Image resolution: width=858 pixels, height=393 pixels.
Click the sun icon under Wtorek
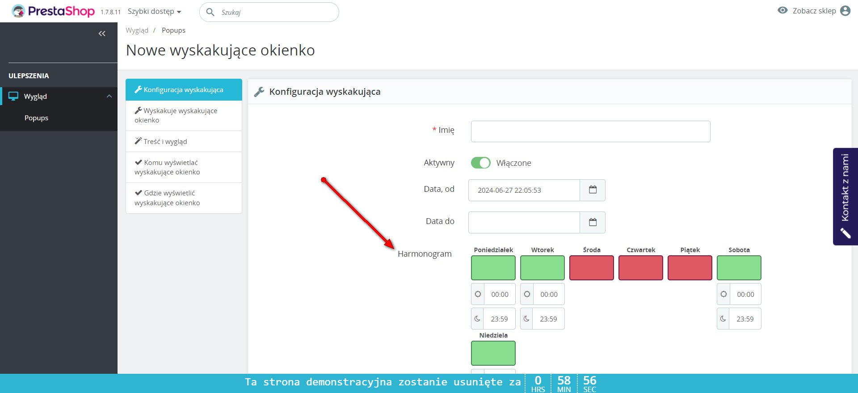click(x=527, y=294)
